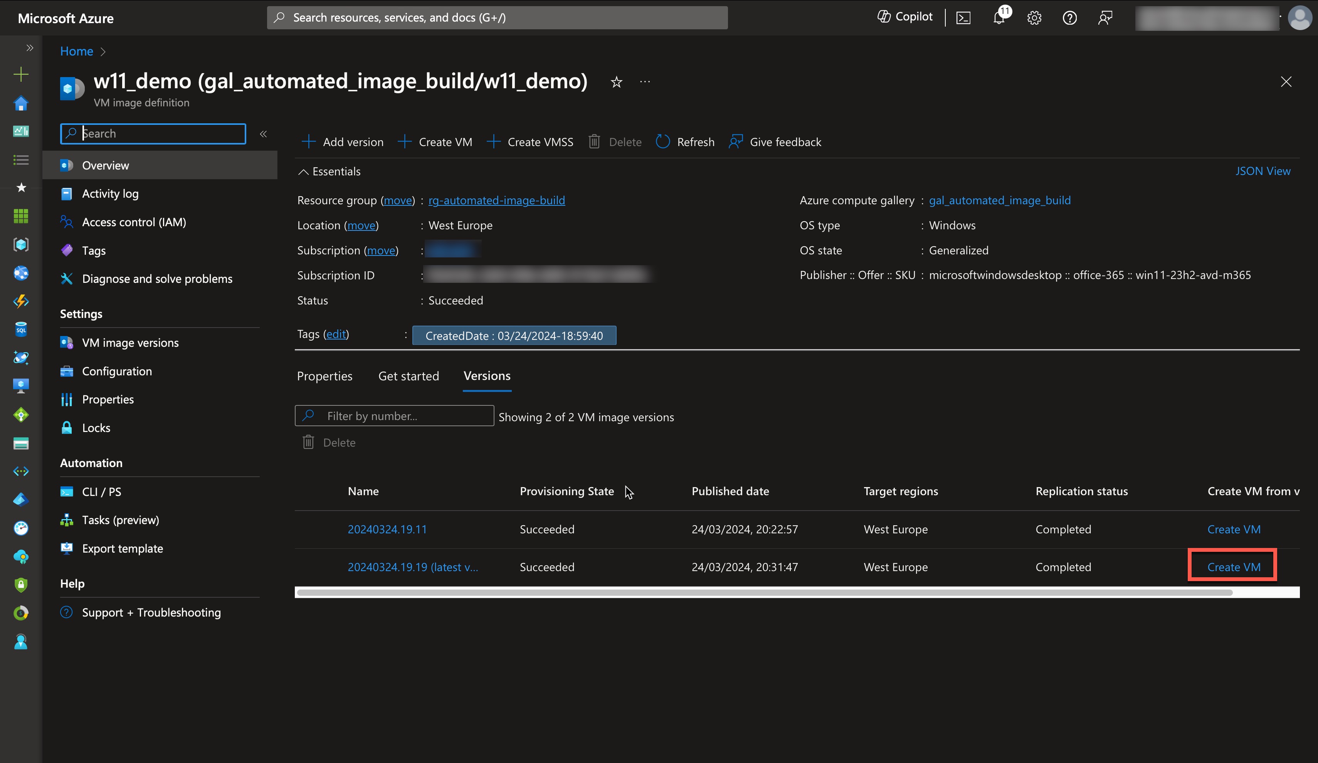Click the resource menu search box
The height and width of the screenshot is (763, 1318).
click(x=153, y=133)
